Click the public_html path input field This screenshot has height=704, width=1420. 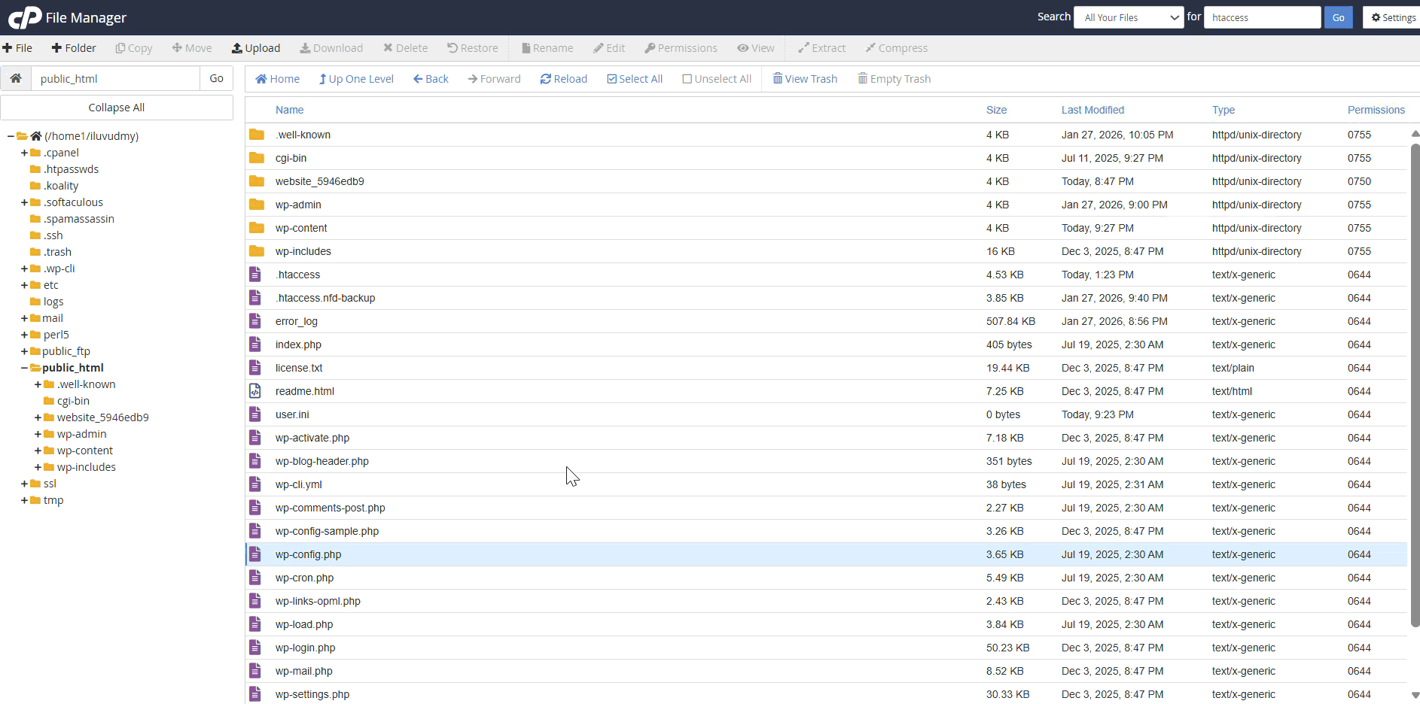point(114,78)
